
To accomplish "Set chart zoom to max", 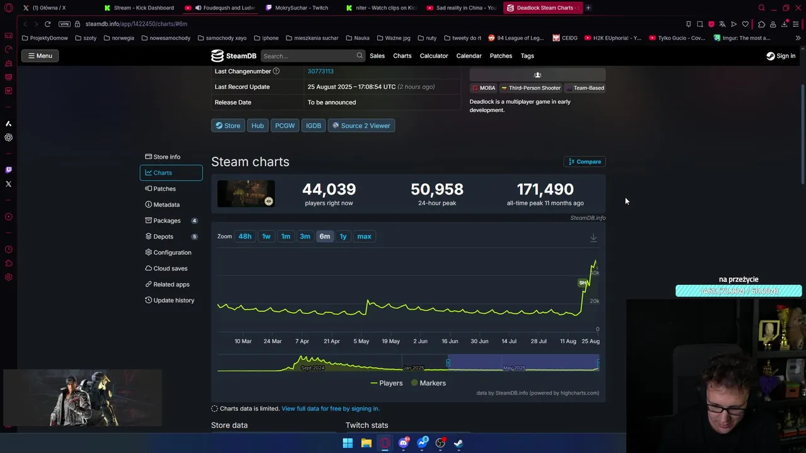I will 364,237.
